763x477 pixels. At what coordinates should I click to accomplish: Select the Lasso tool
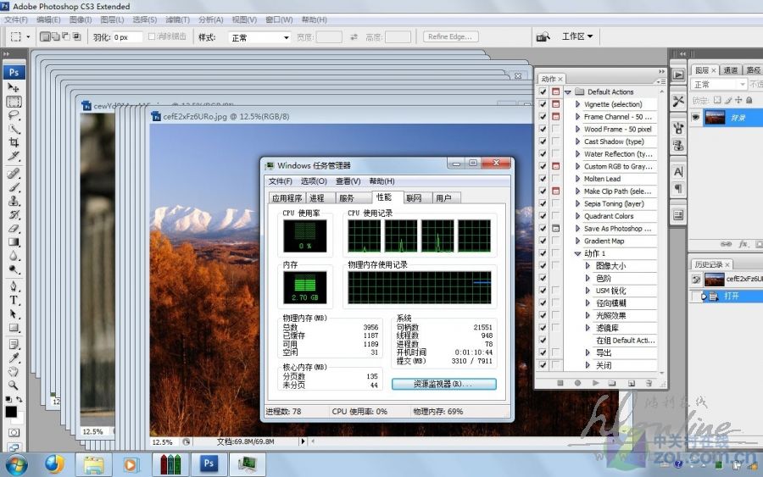click(x=14, y=115)
